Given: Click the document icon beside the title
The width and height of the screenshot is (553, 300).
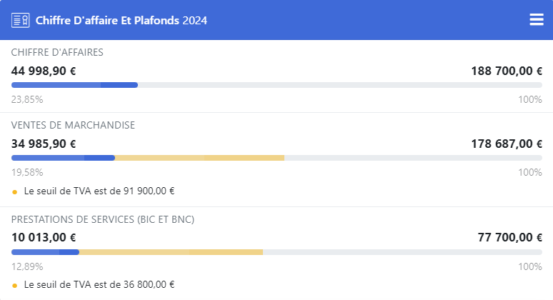Looking at the screenshot, I should click(x=20, y=20).
